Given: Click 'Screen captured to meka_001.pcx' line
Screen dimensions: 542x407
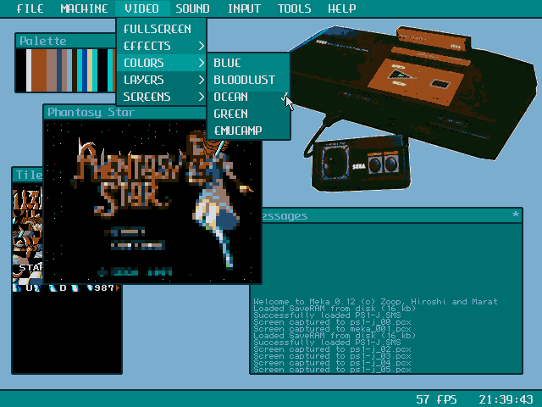Looking at the screenshot, I should pos(332,329).
